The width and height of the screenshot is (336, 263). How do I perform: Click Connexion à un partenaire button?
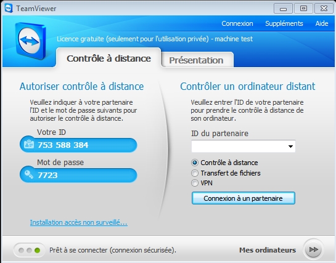tap(243, 198)
